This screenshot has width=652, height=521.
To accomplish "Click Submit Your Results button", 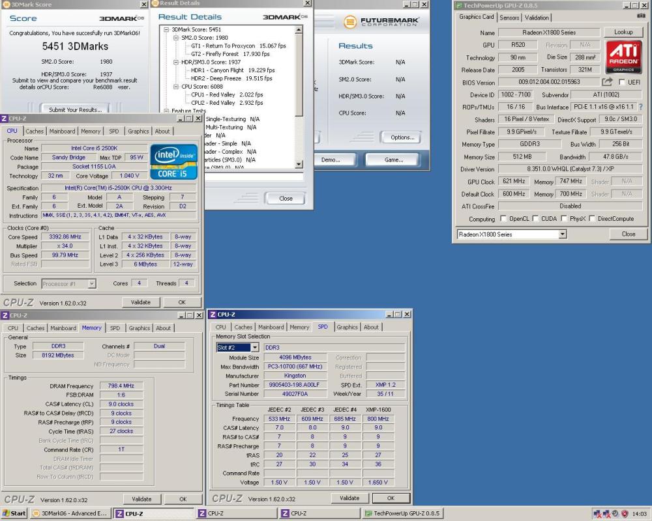I will pyautogui.click(x=75, y=109).
